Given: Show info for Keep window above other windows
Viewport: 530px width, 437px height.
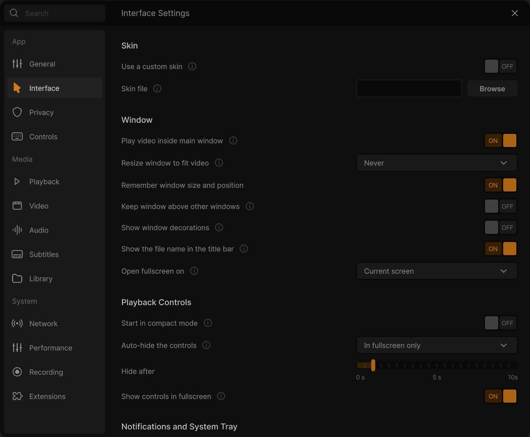Looking at the screenshot, I should coord(250,206).
